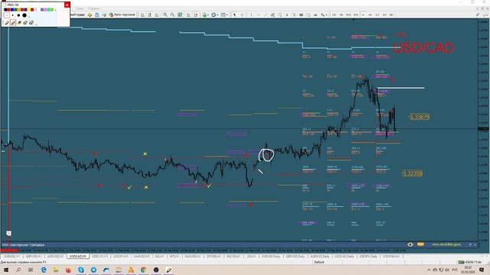Close the Micro Ink panel
490x275 pixels.
click(67, 5)
